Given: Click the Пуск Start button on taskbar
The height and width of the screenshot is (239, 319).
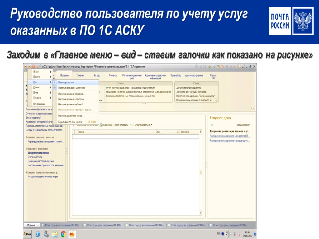Looking at the screenshot, I should (28, 234).
